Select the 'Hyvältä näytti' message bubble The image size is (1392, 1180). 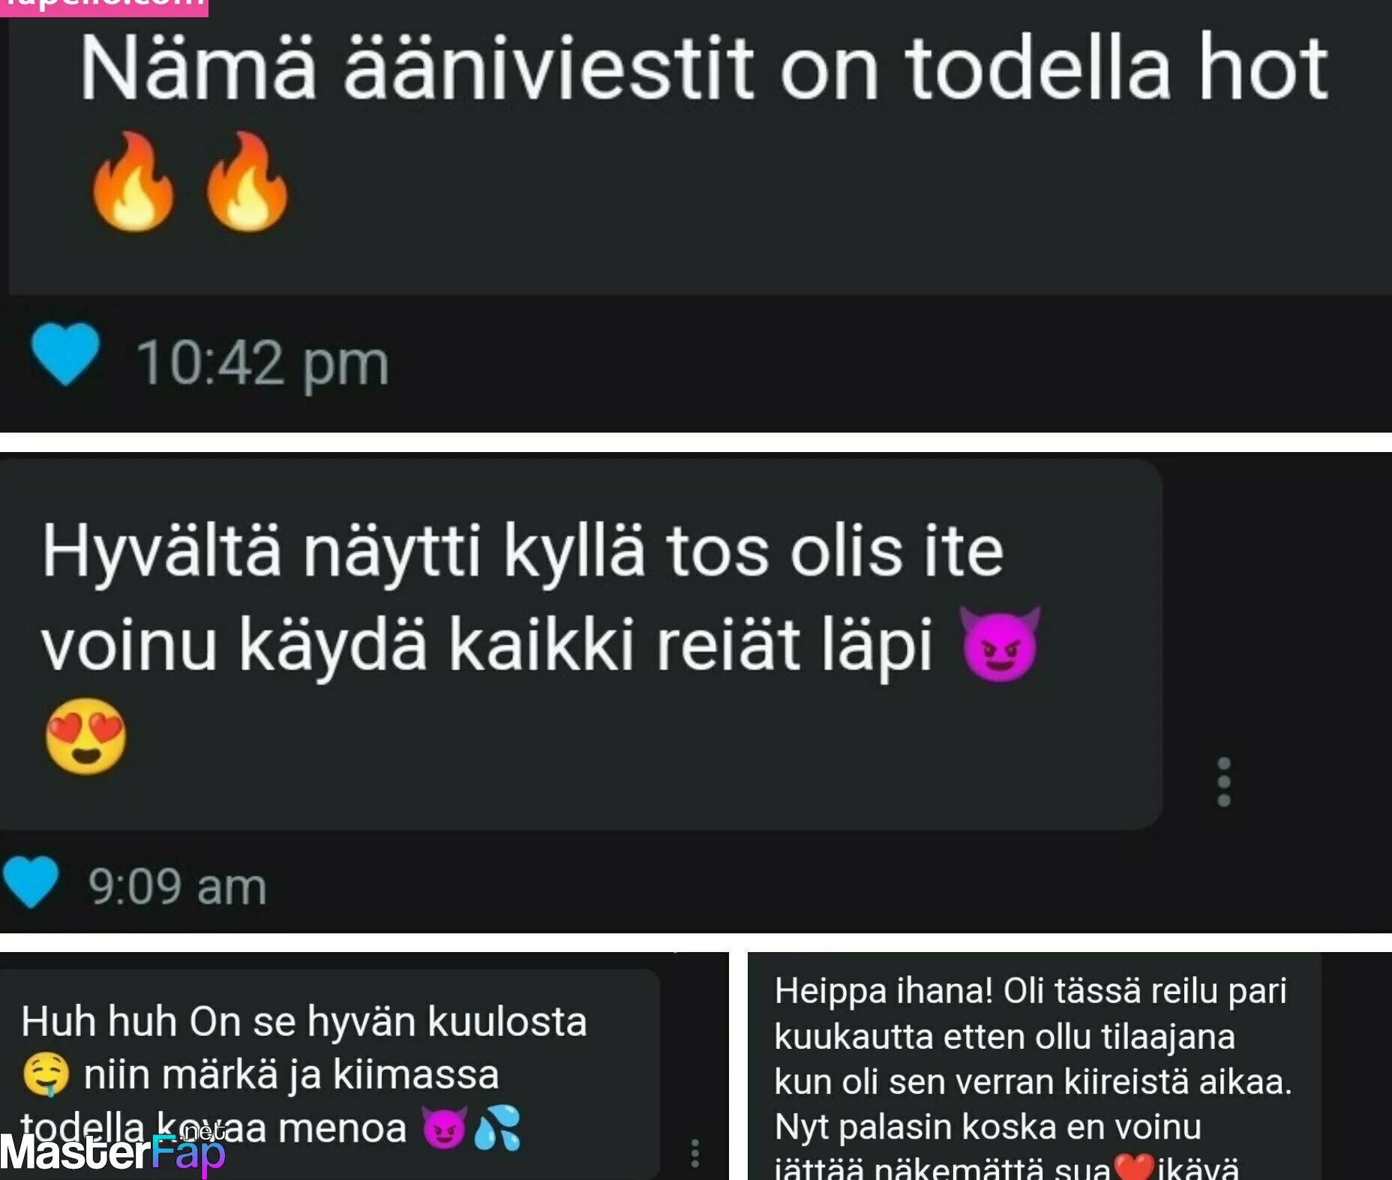(581, 644)
